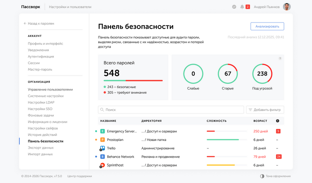The width and height of the screenshot is (312, 183).
Task: Click 305 – требуют внимания legend
Action: click(125, 93)
